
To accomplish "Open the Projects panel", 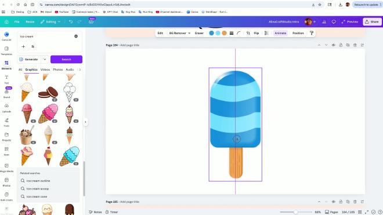I will pos(6,137).
